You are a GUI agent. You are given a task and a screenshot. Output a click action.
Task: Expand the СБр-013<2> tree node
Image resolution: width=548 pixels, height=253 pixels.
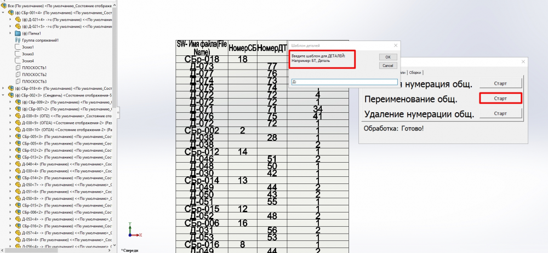(10, 157)
